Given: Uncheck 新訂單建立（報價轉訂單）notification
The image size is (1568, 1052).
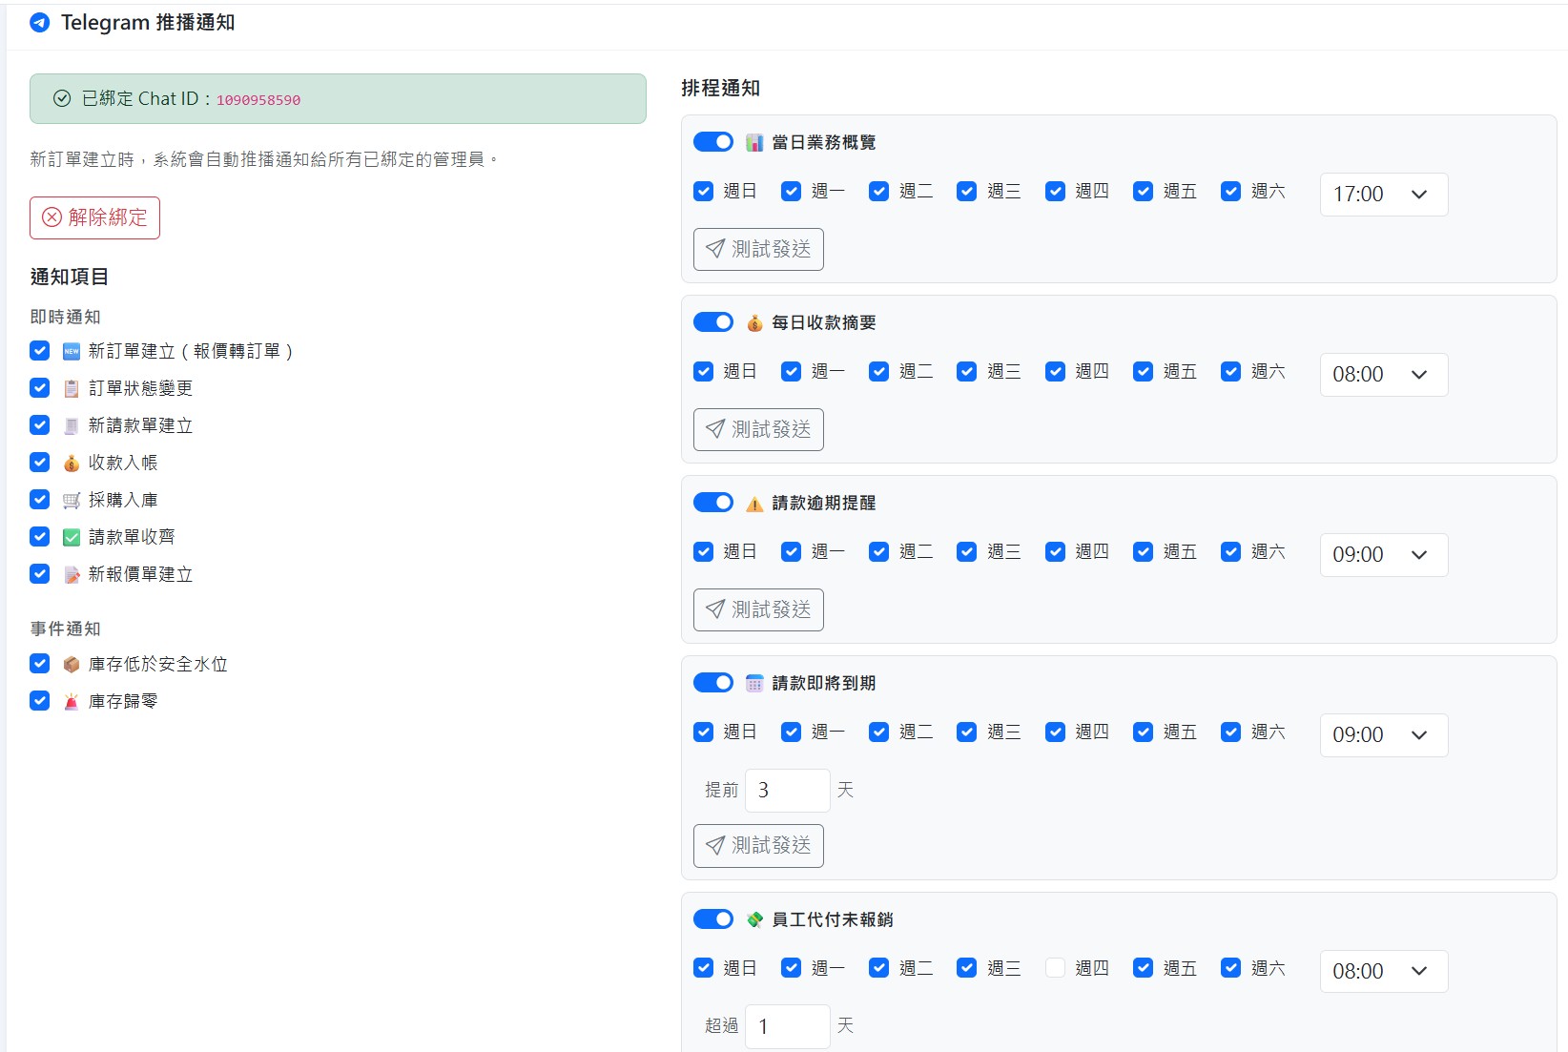Looking at the screenshot, I should point(40,350).
